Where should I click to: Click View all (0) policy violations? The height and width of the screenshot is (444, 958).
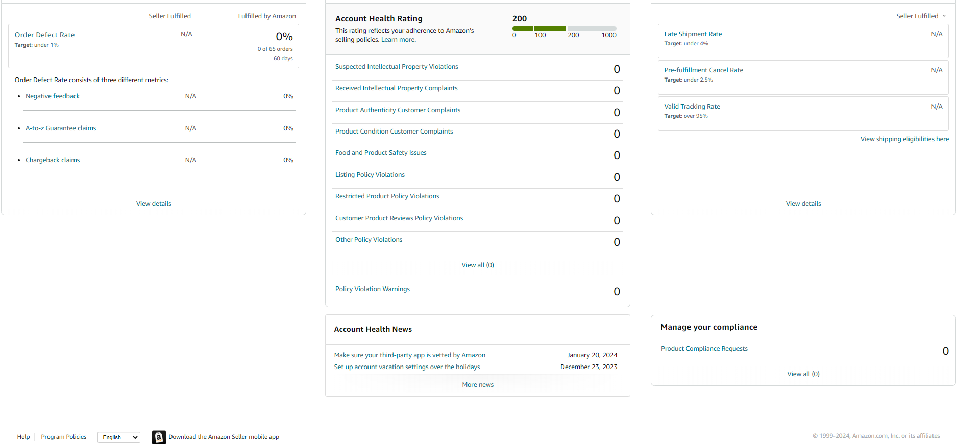pos(478,265)
